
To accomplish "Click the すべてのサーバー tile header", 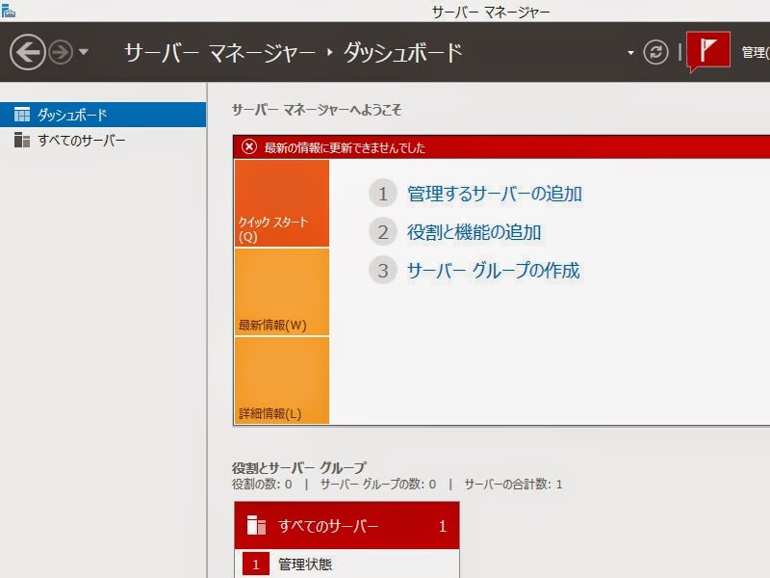I will click(346, 525).
